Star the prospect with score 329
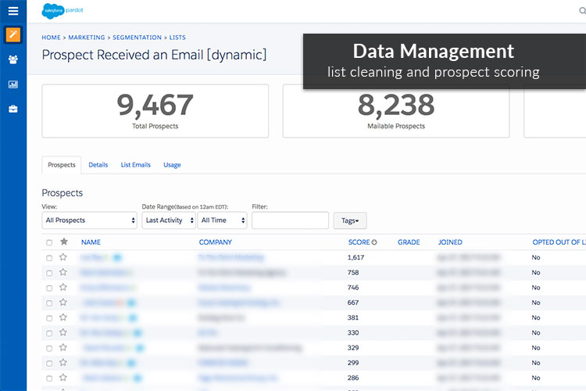 point(63,347)
